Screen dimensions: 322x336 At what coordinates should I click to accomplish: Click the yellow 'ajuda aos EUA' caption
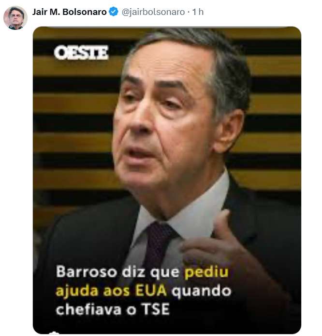[x=111, y=291]
